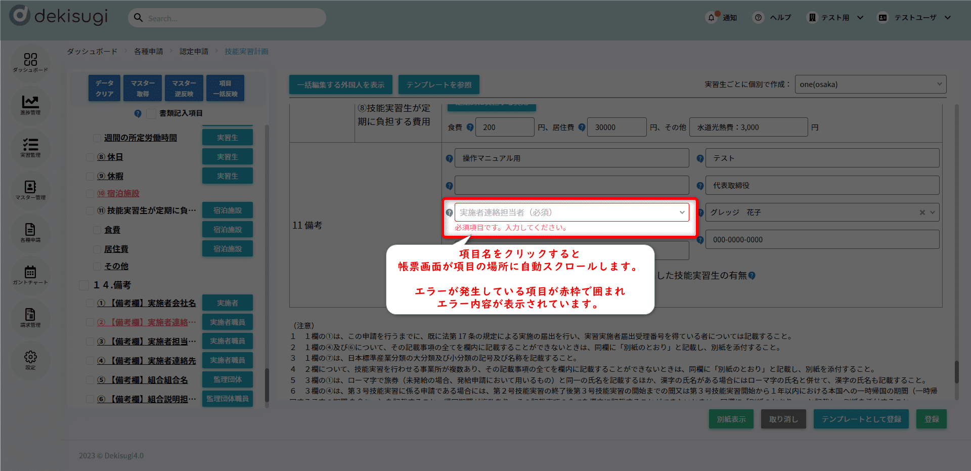Check the 14.備考 section checkbox
The width and height of the screenshot is (971, 471).
click(84, 285)
